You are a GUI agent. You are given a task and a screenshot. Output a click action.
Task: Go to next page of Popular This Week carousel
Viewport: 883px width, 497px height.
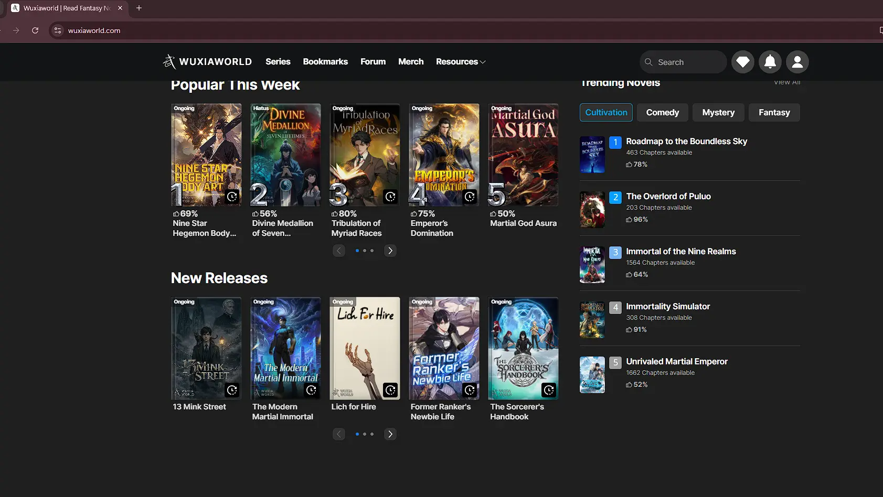pos(390,251)
